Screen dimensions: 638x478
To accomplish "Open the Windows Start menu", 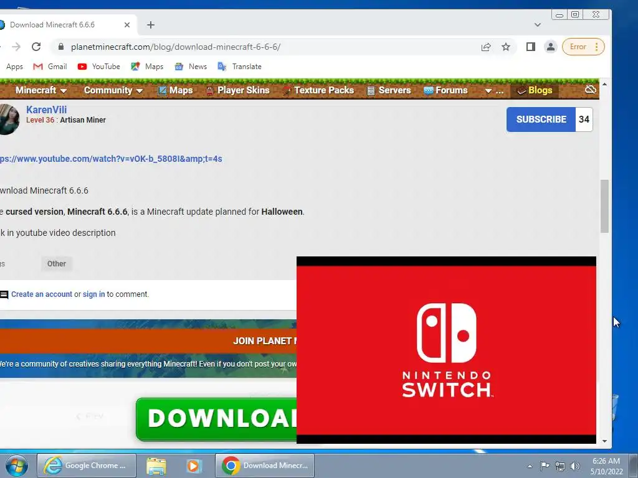I will [17, 466].
